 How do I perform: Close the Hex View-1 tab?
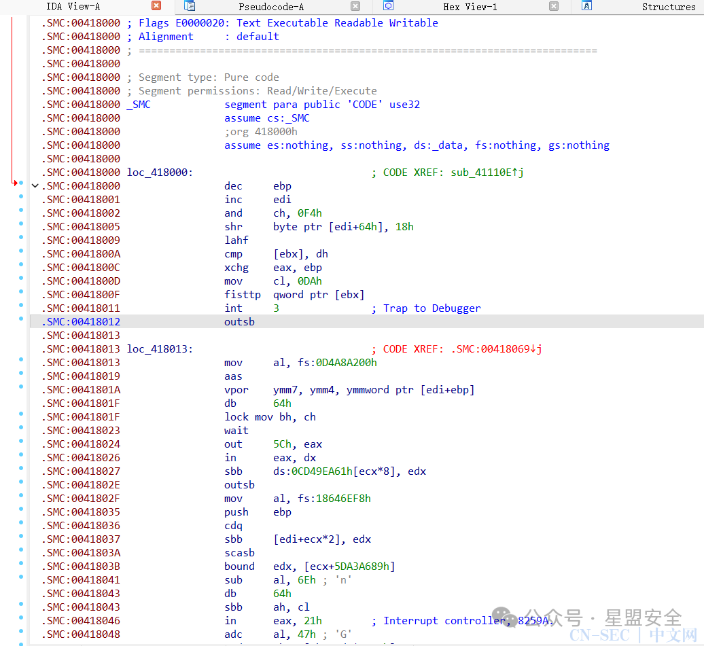(554, 6)
